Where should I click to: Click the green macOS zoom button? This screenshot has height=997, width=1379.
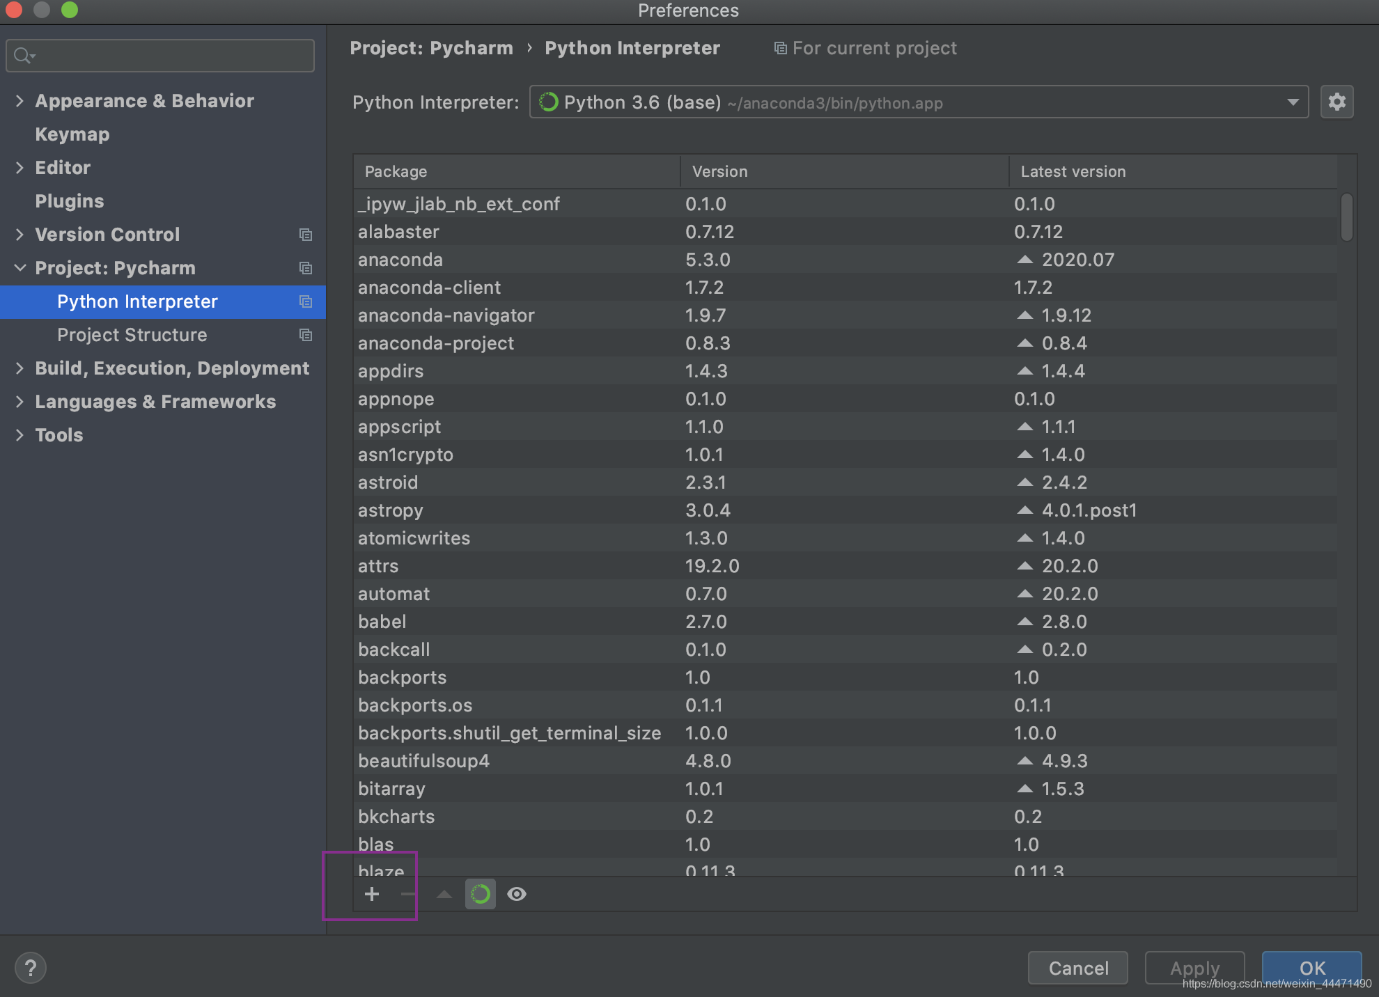coord(70,10)
